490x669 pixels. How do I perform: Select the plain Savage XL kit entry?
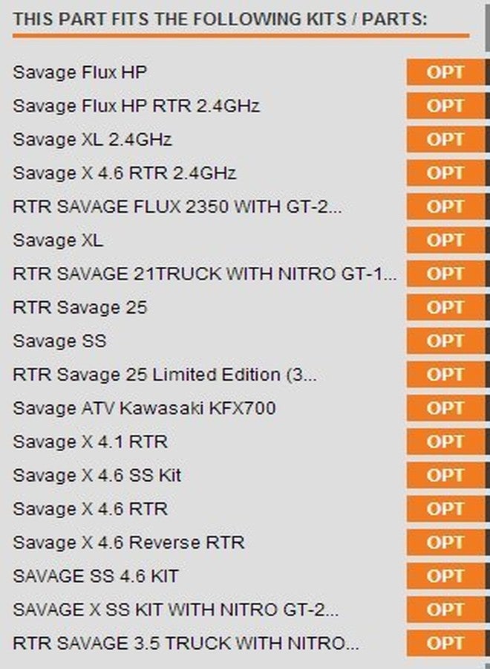point(58,240)
